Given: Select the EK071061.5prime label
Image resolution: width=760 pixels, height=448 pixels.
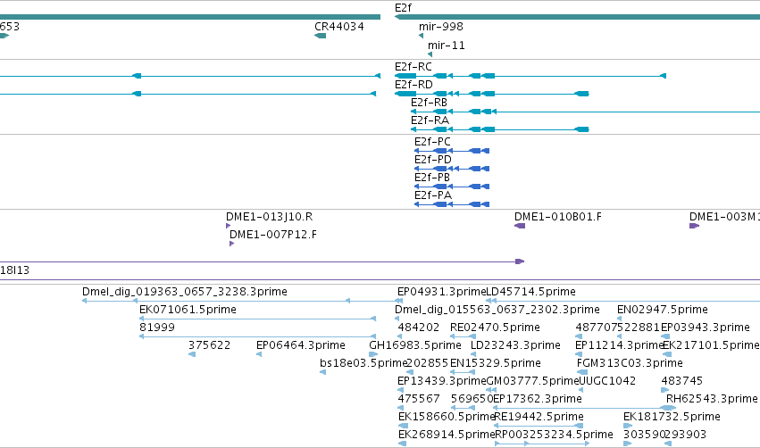Looking at the screenshot, I should pos(188,310).
